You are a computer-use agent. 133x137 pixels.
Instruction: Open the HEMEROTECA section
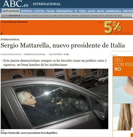pyautogui.click(x=114, y=11)
